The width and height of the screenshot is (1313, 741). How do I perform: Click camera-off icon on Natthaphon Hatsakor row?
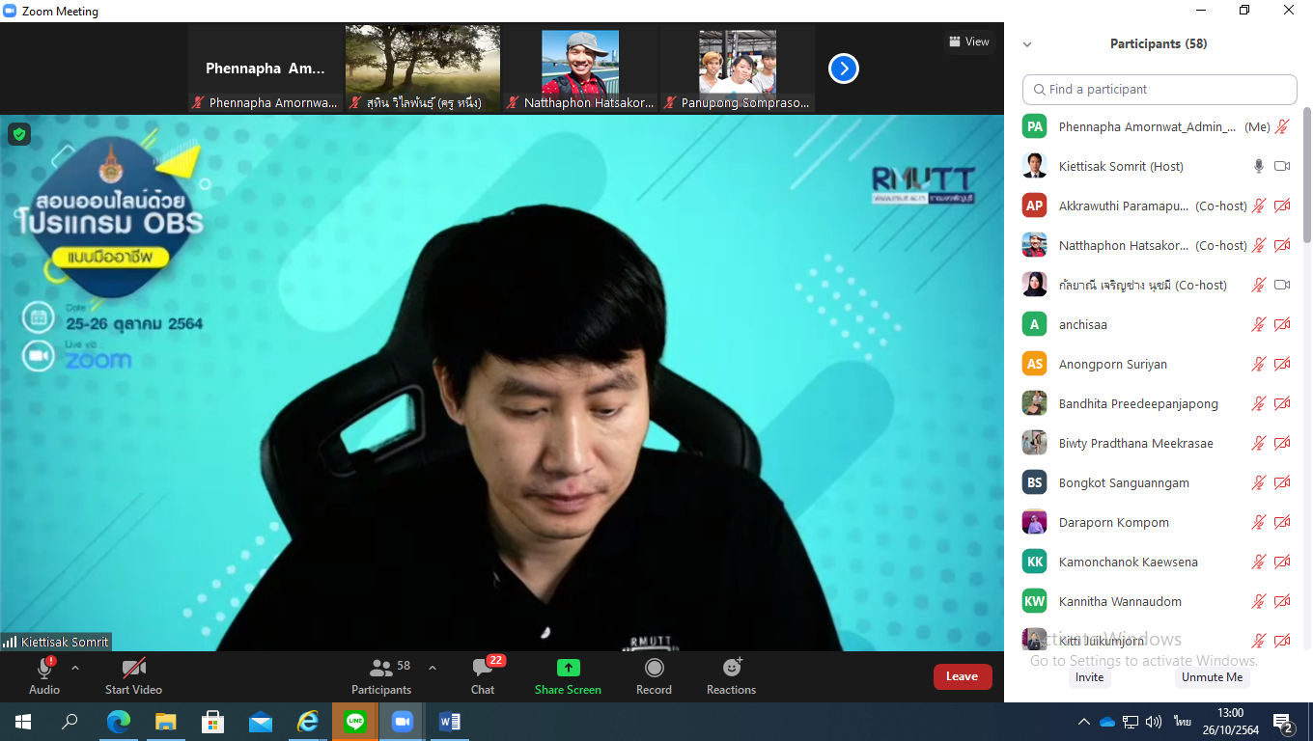click(1282, 245)
